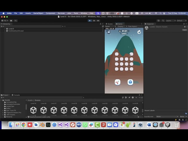This screenshot has width=188, height=141.
Task: Start play mode with the Play button
Action: click(x=90, y=21)
